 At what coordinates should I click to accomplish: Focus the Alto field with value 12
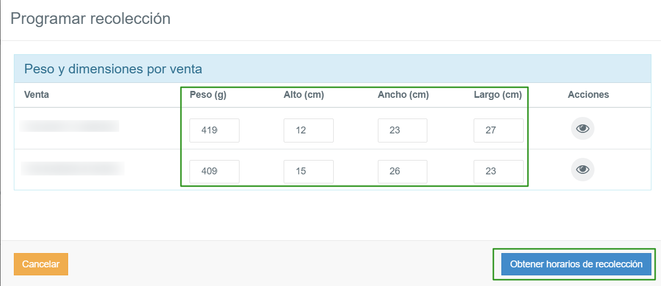309,130
